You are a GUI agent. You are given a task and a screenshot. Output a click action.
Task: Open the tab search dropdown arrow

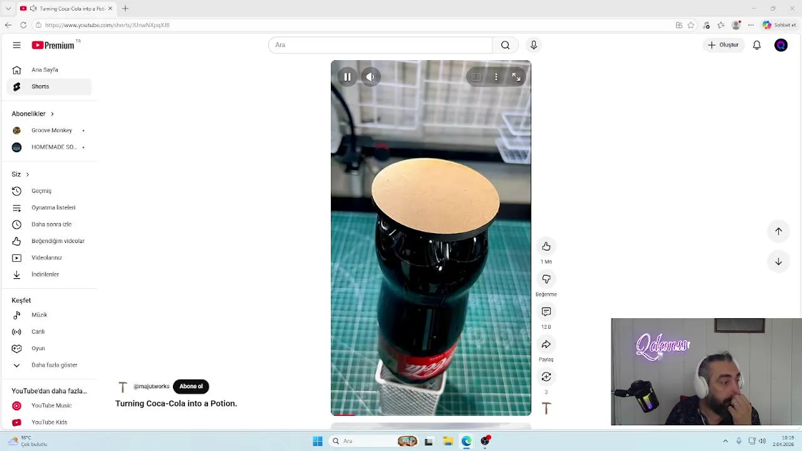8,8
